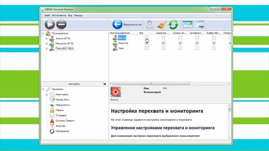Open the Пароль padlock settings item
This screenshot has width=269, height=151.
tap(60, 110)
